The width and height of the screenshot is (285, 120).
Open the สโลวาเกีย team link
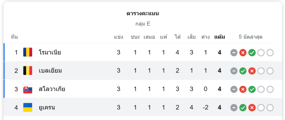pos(52,89)
